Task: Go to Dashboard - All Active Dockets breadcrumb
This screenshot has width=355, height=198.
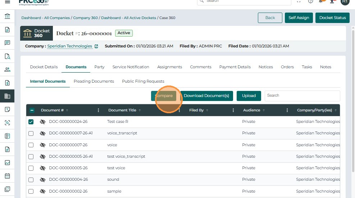Action: [129, 18]
